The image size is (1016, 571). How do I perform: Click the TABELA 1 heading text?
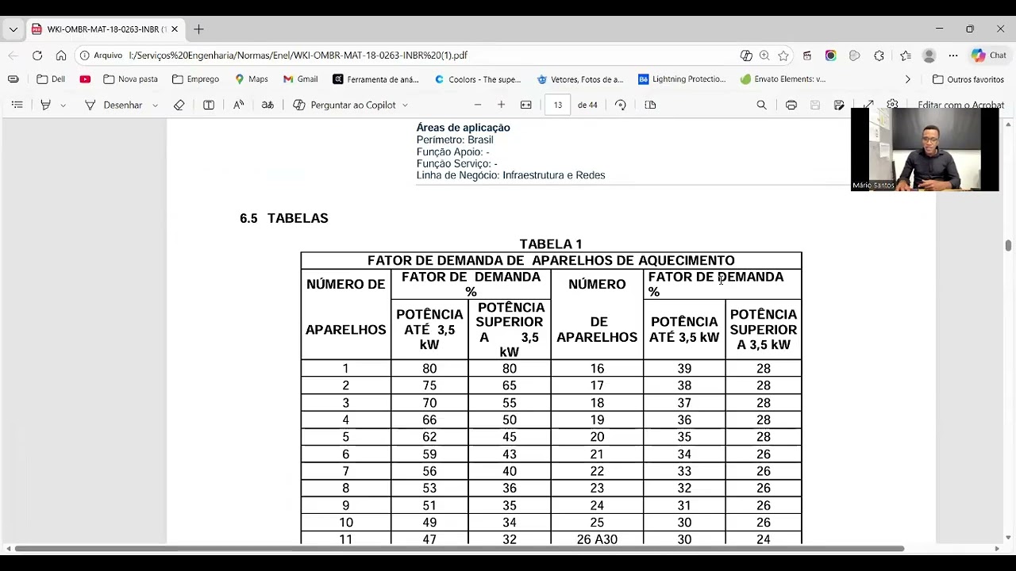pos(551,244)
